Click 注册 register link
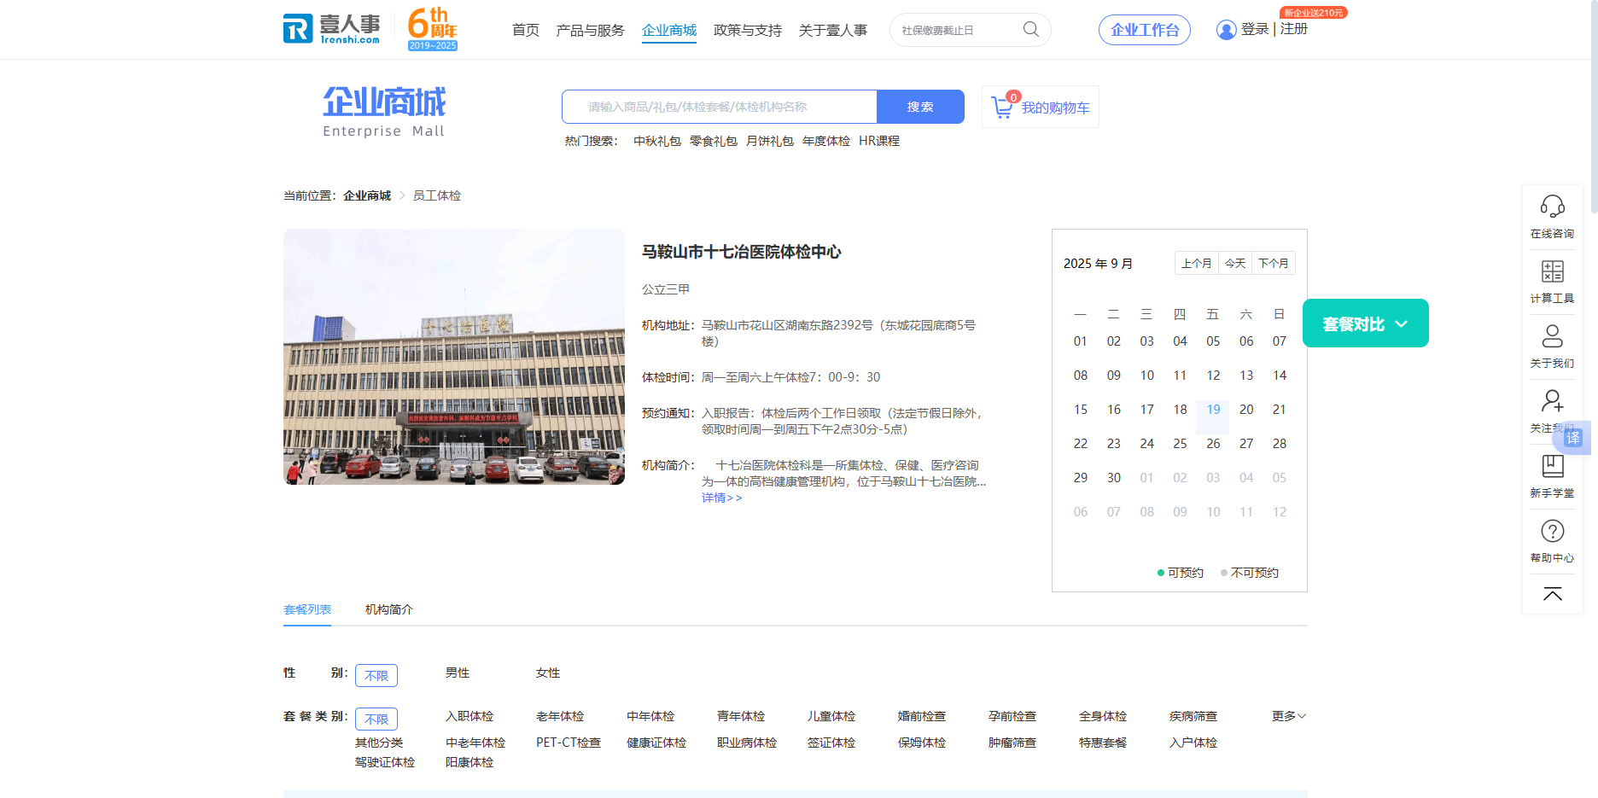The height and width of the screenshot is (798, 1598). [x=1294, y=29]
